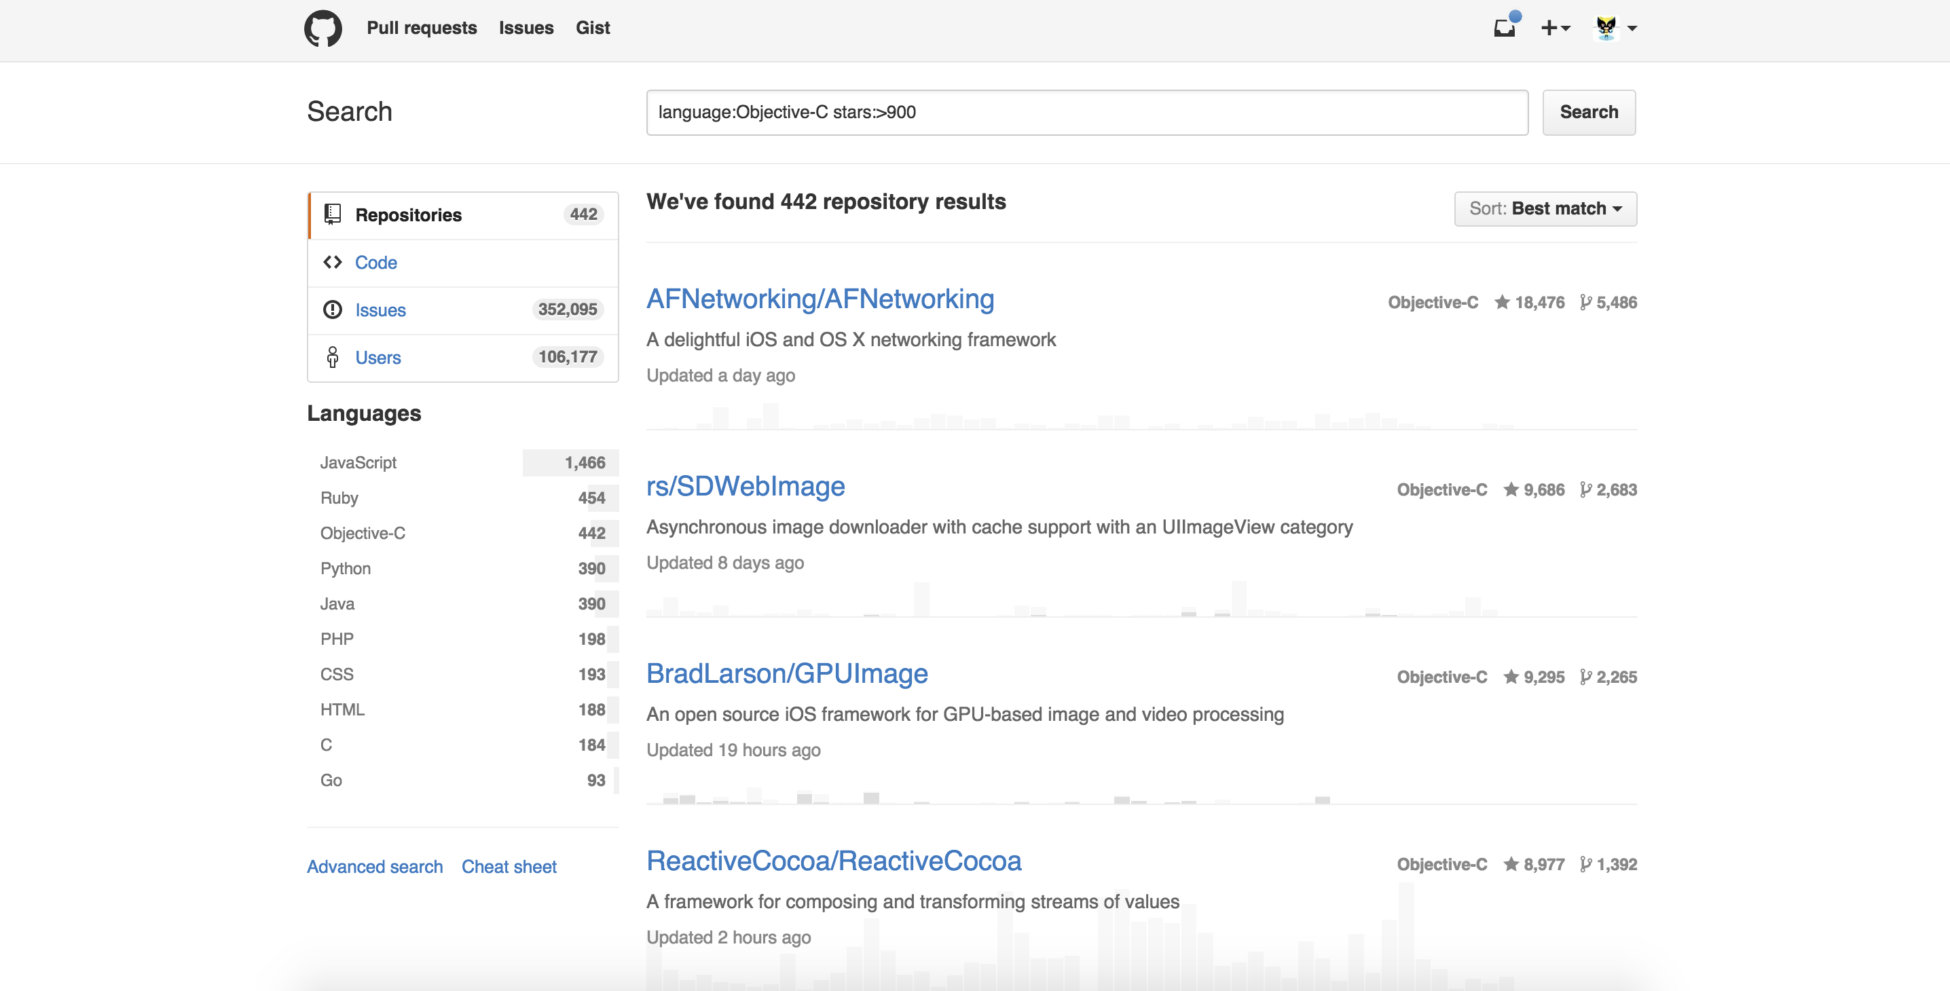Filter by CSS language
The height and width of the screenshot is (991, 1950).
[462, 675]
